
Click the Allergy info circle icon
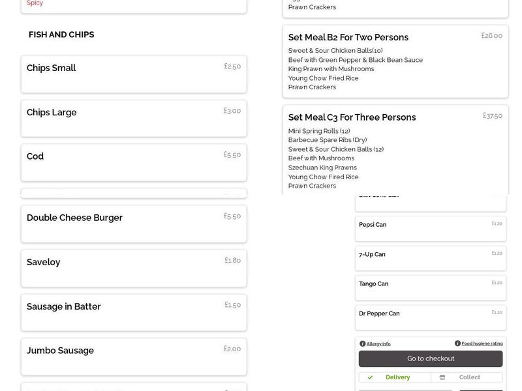pyautogui.click(x=363, y=342)
